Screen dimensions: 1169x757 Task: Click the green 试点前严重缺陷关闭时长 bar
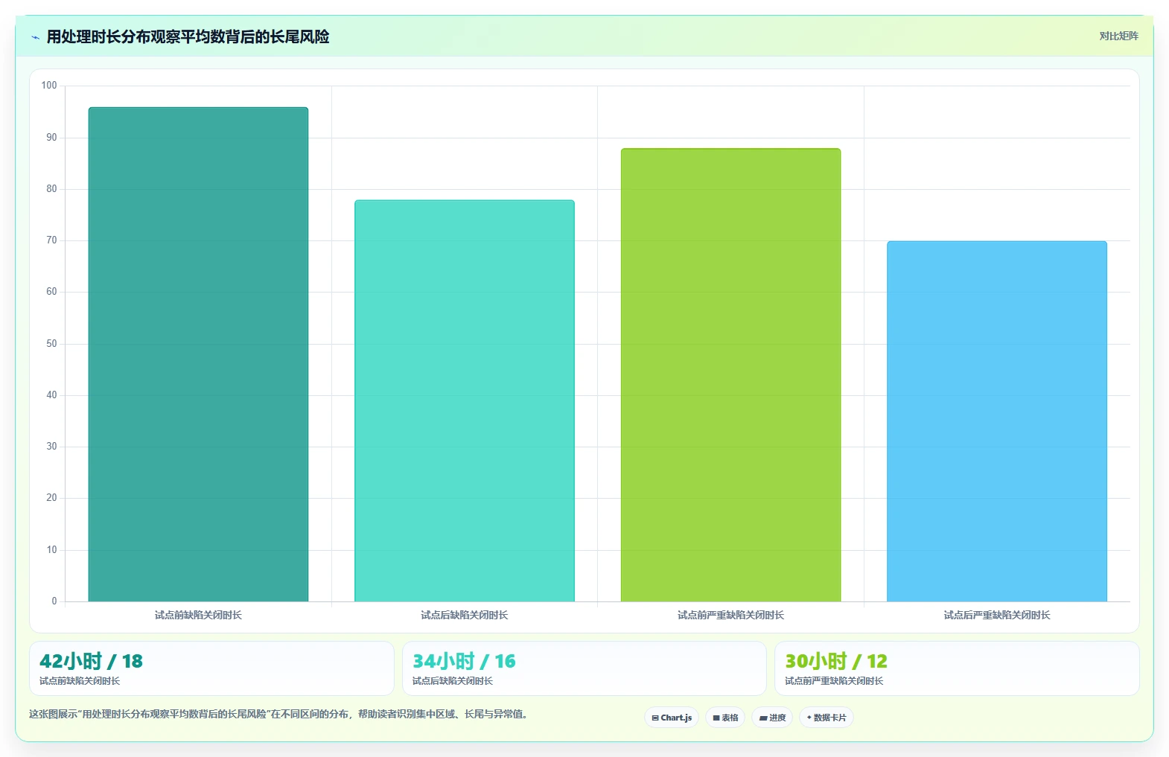pyautogui.click(x=730, y=375)
